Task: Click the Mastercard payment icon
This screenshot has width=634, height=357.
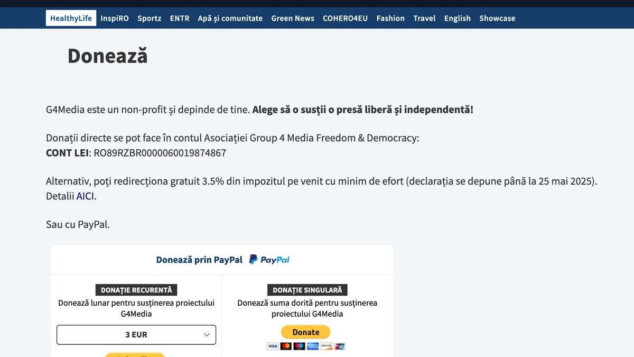Action: (x=286, y=346)
